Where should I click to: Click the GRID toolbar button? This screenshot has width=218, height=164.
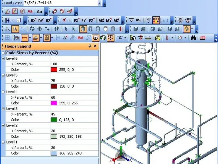point(180,20)
